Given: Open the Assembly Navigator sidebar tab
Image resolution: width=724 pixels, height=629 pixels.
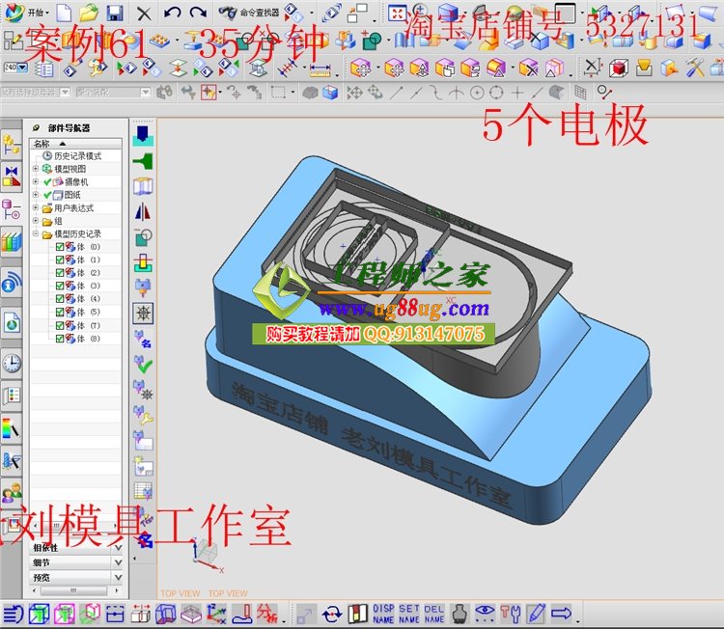Looking at the screenshot, I should coord(12,145).
